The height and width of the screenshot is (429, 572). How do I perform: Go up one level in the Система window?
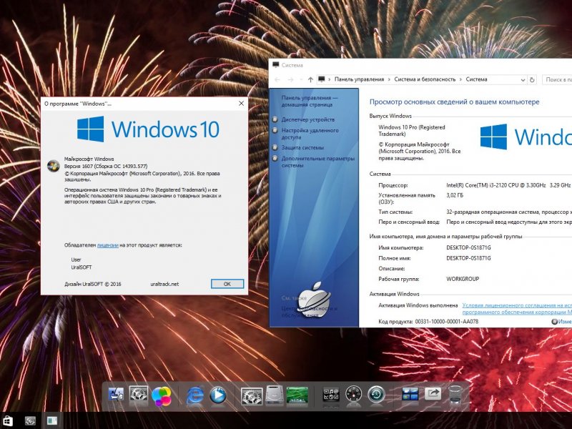pos(310,79)
